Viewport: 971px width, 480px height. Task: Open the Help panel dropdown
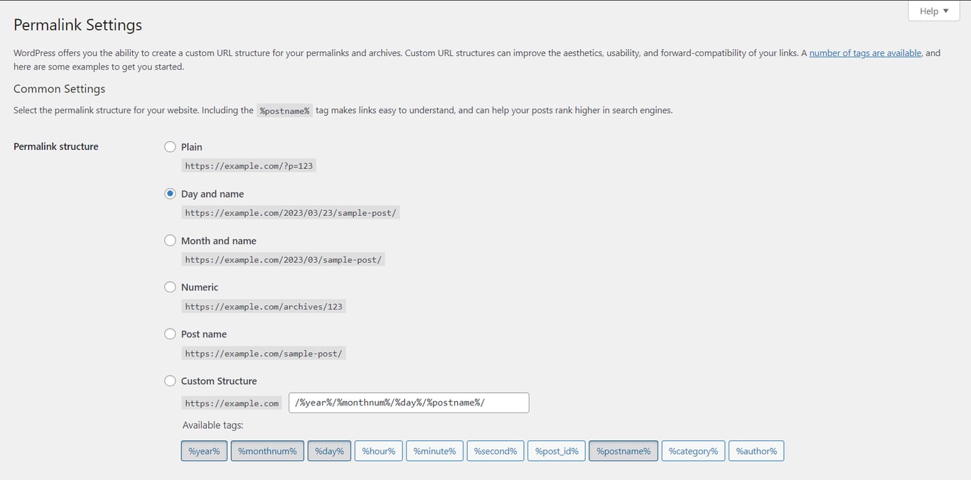pos(933,11)
